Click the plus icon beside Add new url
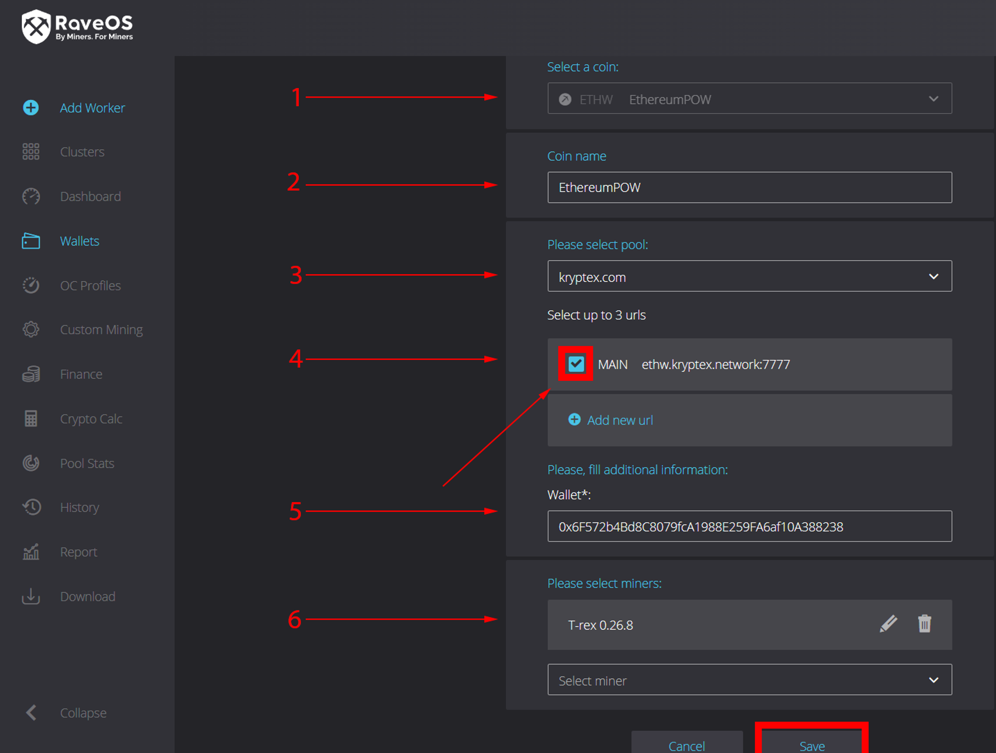The width and height of the screenshot is (996, 753). (x=574, y=420)
